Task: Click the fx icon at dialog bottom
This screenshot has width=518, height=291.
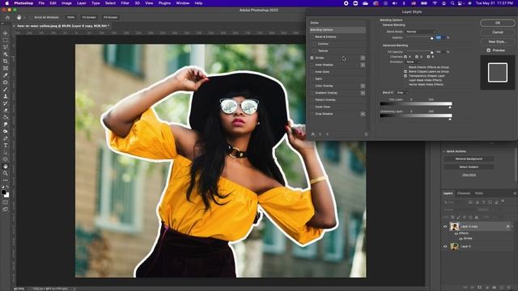Action: (313, 134)
